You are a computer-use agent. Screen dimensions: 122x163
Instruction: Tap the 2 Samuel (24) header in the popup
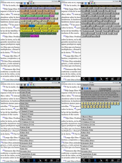(105, 89)
